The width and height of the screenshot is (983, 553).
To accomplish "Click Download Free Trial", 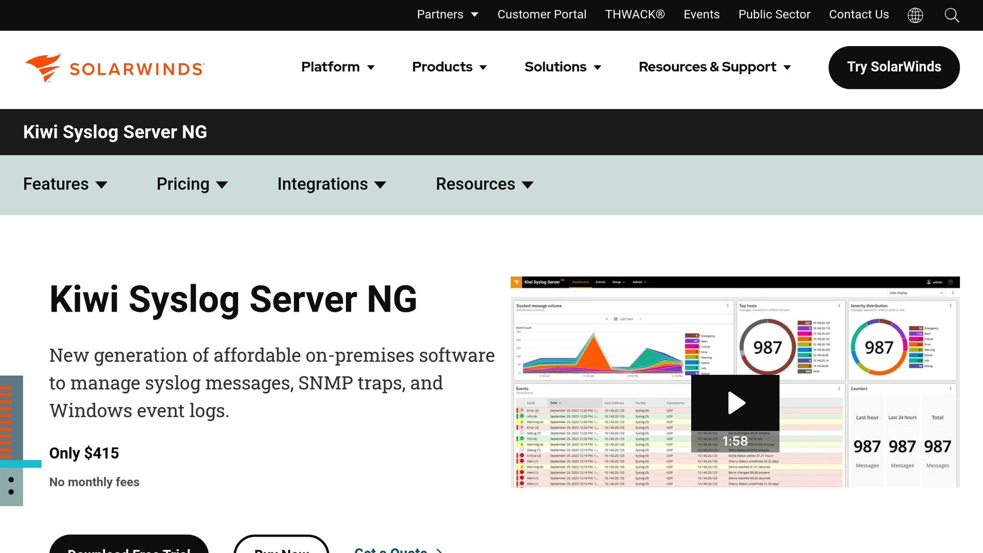I will pyautogui.click(x=129, y=549).
